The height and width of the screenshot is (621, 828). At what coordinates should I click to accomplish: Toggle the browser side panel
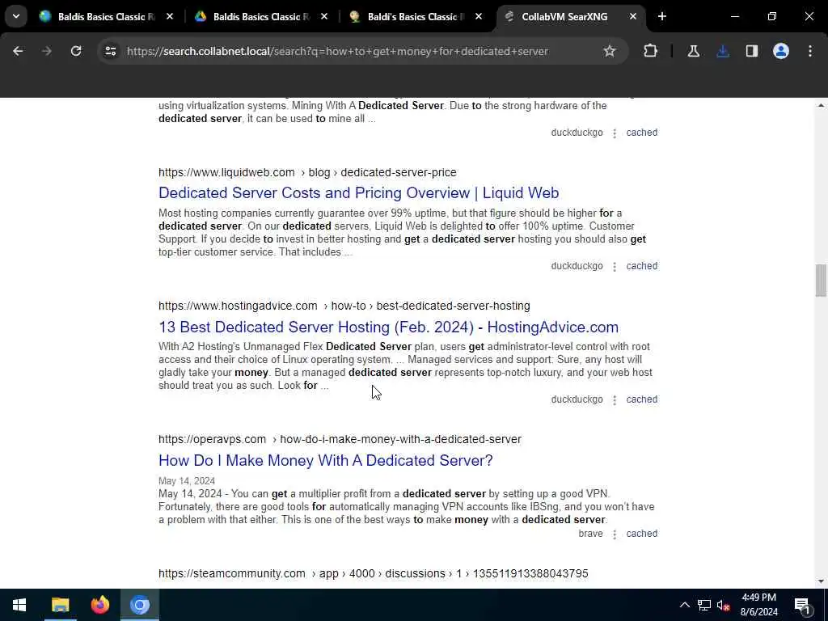coord(752,51)
